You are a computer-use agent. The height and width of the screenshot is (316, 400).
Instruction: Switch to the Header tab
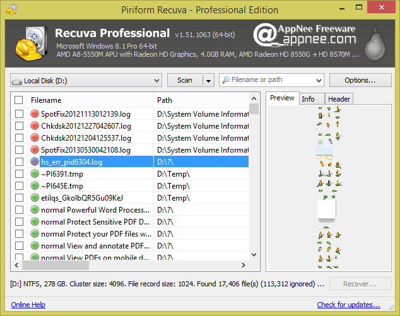tap(339, 99)
